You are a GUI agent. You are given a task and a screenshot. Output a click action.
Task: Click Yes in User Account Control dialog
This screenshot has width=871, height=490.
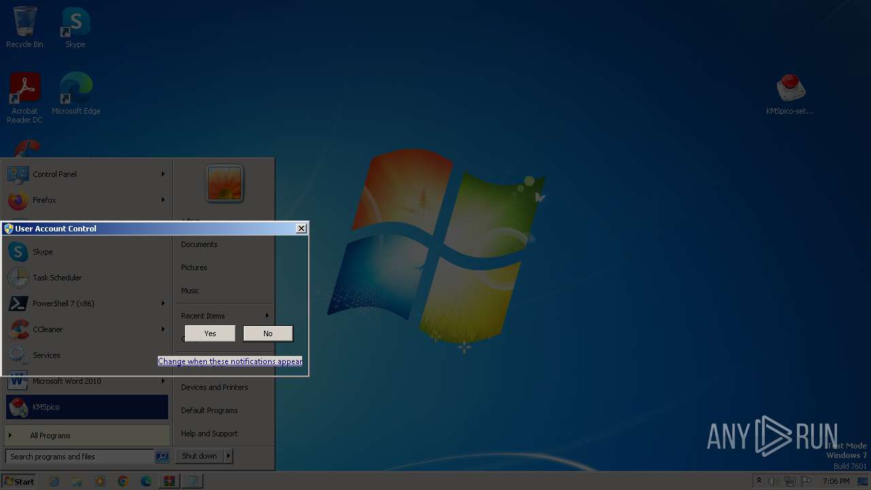coord(210,333)
